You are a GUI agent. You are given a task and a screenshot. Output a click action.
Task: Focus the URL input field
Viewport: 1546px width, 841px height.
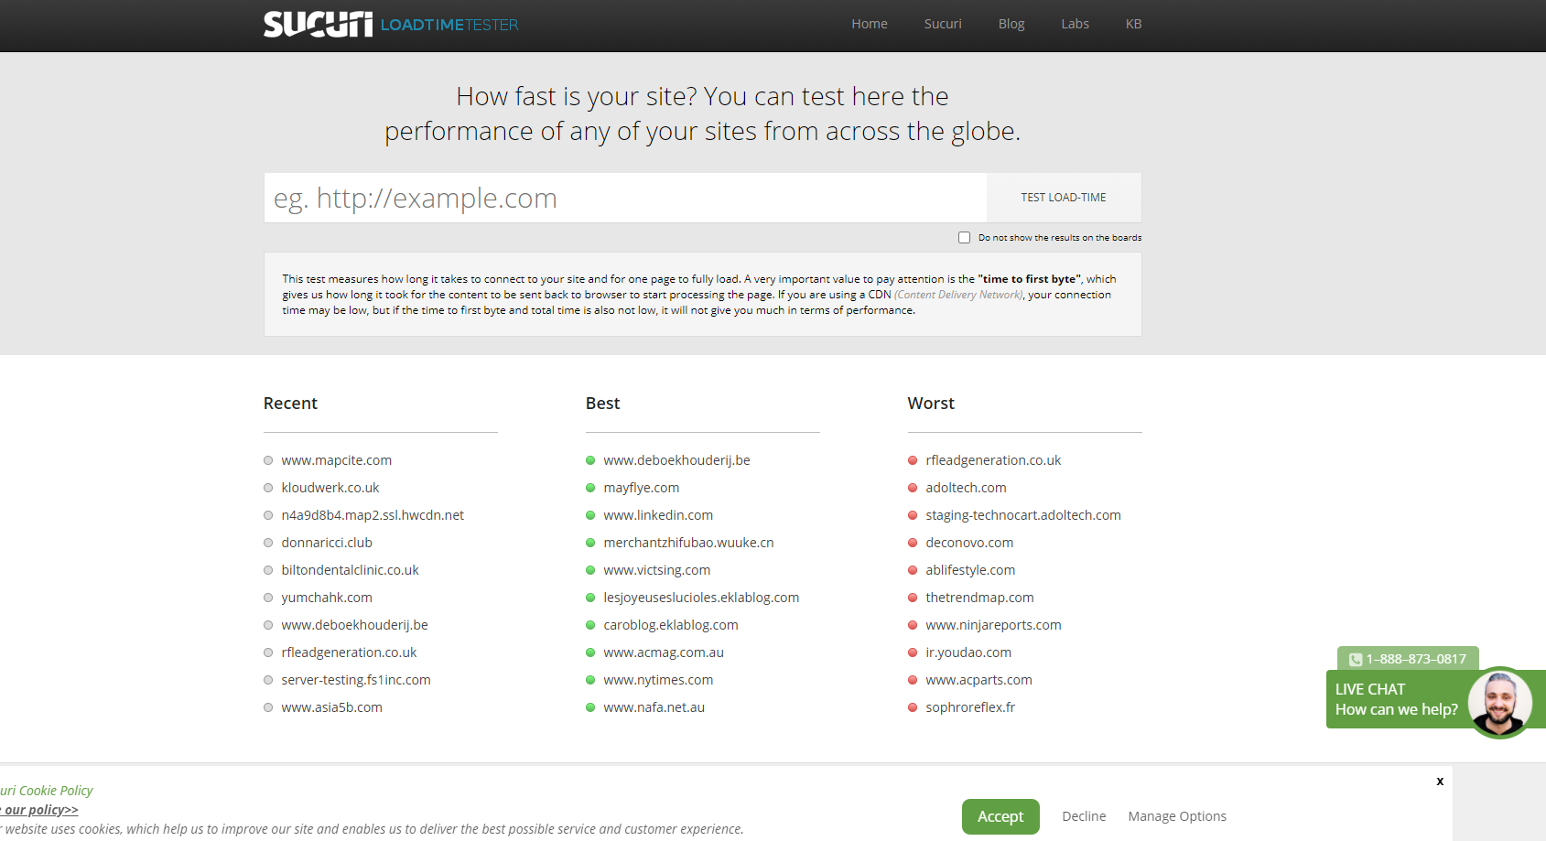(625, 198)
